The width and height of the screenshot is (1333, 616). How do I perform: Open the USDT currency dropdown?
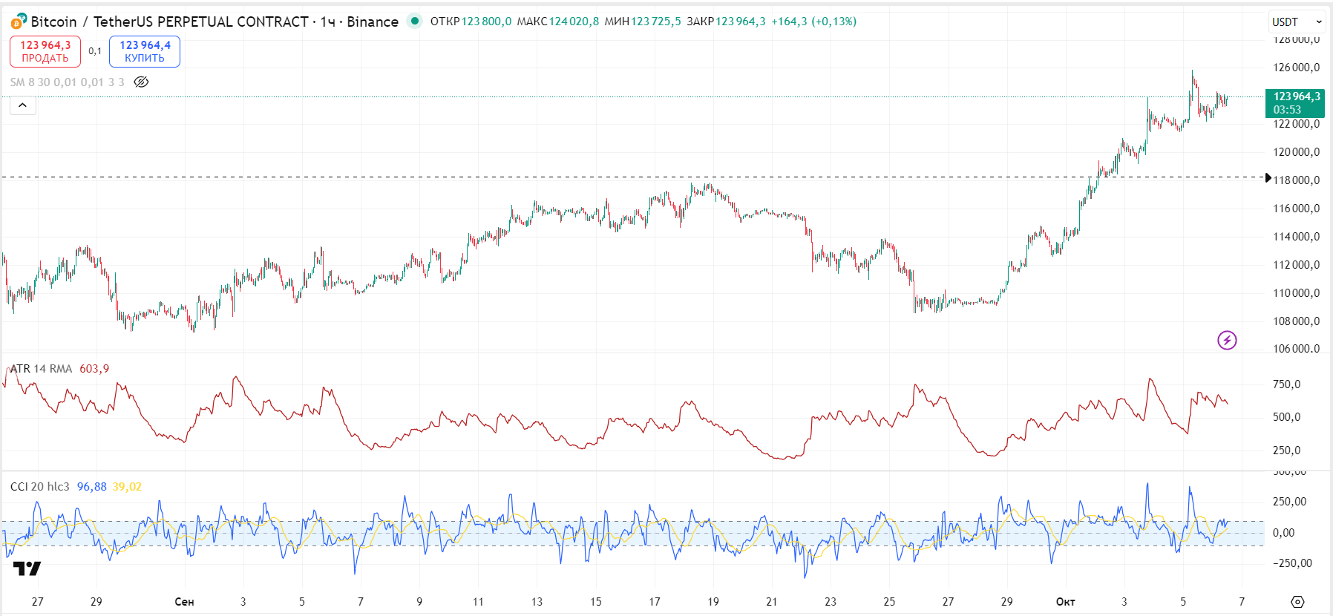[x=1297, y=22]
